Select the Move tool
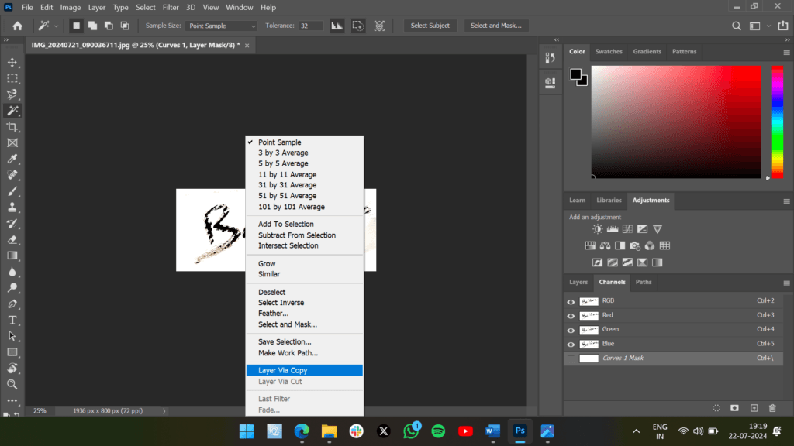Screen dimensions: 794x446 (x=12, y=62)
